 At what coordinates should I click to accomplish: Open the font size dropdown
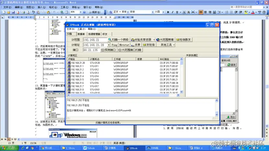point(163,12)
